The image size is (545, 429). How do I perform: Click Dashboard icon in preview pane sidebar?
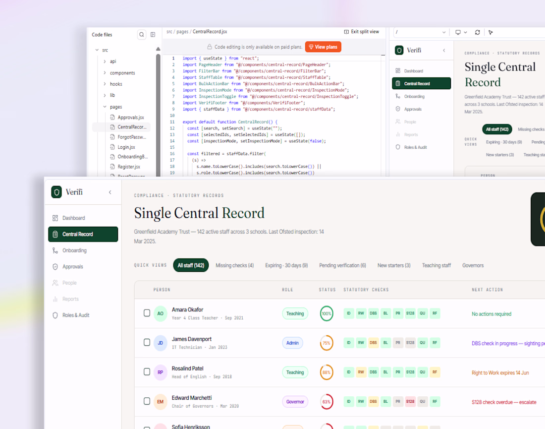point(398,70)
